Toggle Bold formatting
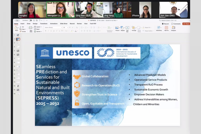Image resolution: width=201 pixels, height=134 pixels. click(x=46, y=31)
